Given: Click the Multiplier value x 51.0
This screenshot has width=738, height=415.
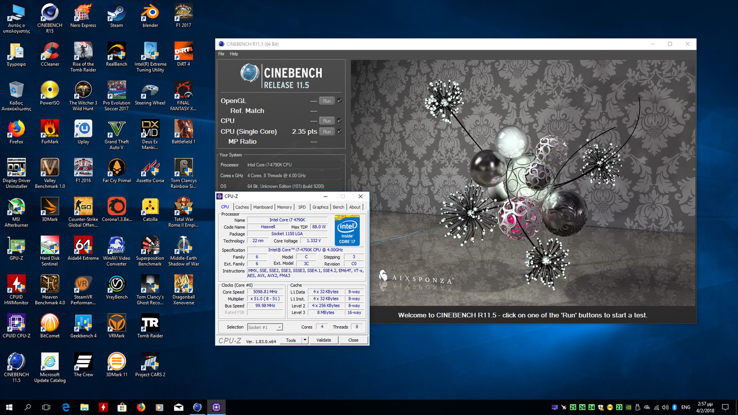Looking at the screenshot, I should pos(265,299).
